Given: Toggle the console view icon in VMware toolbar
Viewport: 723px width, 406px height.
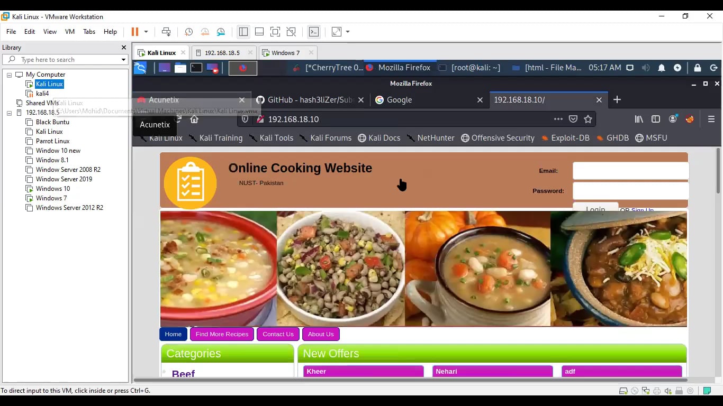Looking at the screenshot, I should (314, 32).
